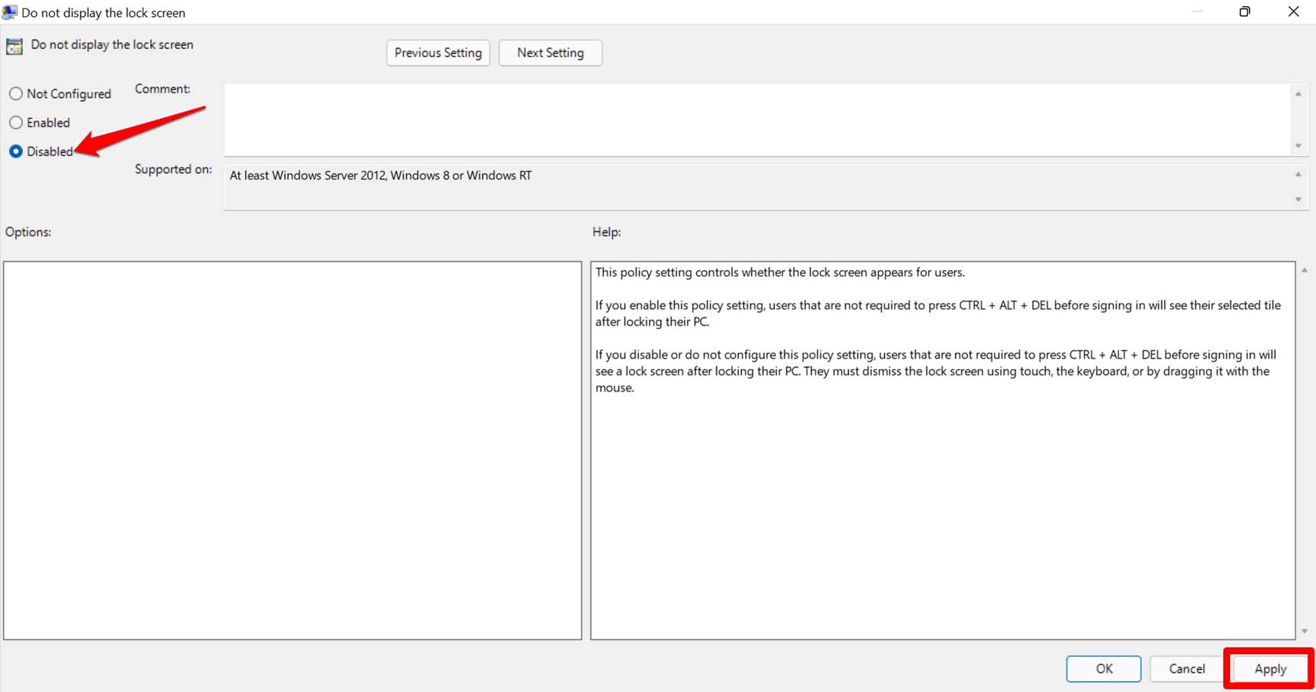
Task: Click the Help paragraph starting 'If you disable'
Action: coord(936,371)
